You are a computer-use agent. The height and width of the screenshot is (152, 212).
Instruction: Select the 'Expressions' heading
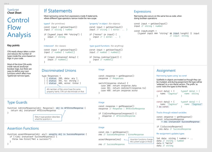142,12
